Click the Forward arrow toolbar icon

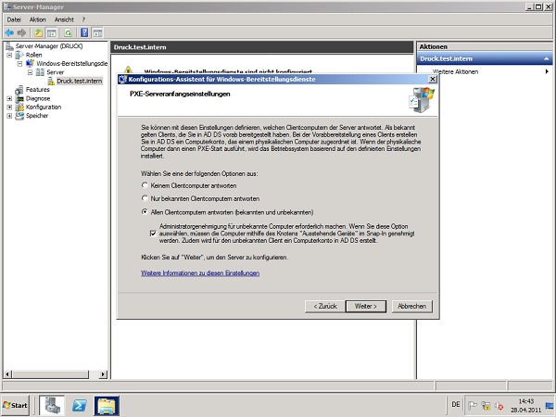pyautogui.click(x=21, y=33)
